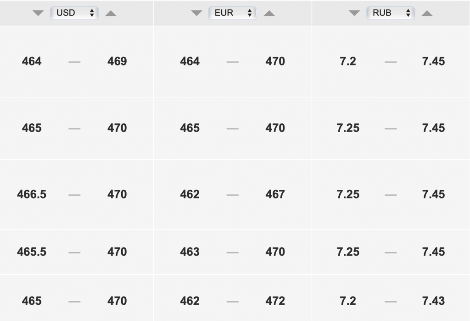The height and width of the screenshot is (321, 470).
Task: Click the EUR column up sort arrow
Action: [269, 13]
